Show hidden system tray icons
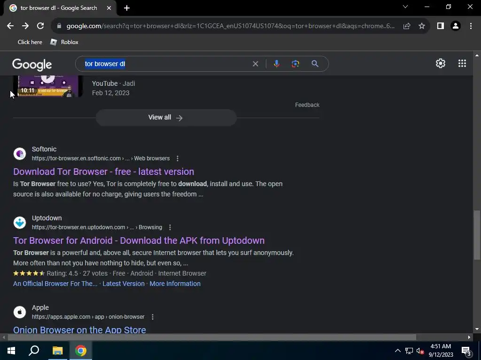481x360 pixels. pyautogui.click(x=397, y=351)
